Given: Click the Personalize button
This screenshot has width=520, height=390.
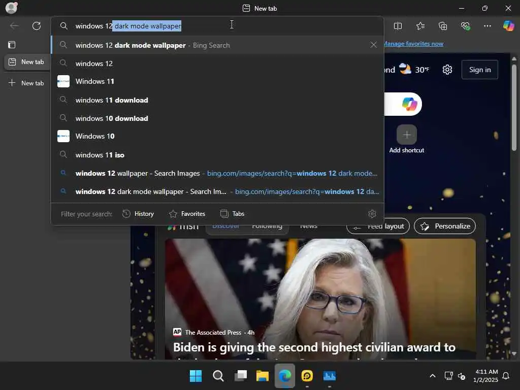Looking at the screenshot, I should (x=445, y=226).
